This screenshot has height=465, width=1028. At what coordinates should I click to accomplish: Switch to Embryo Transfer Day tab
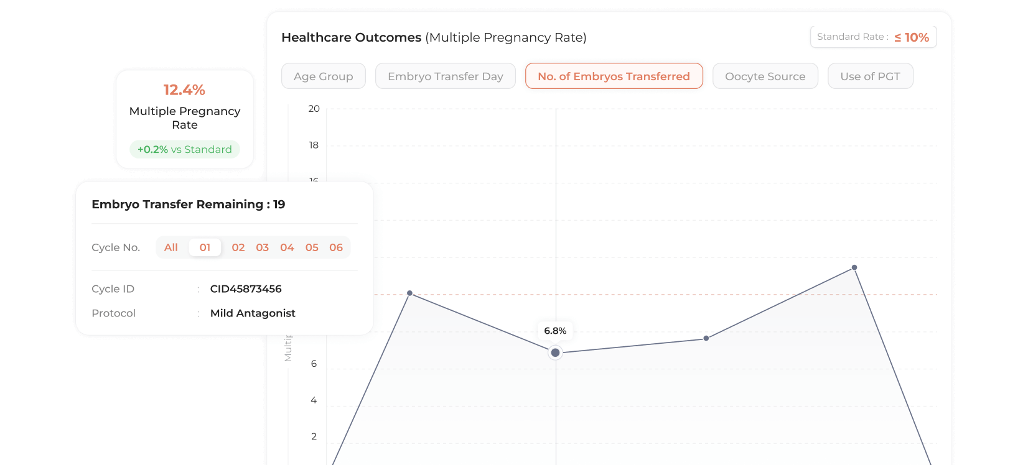point(445,76)
